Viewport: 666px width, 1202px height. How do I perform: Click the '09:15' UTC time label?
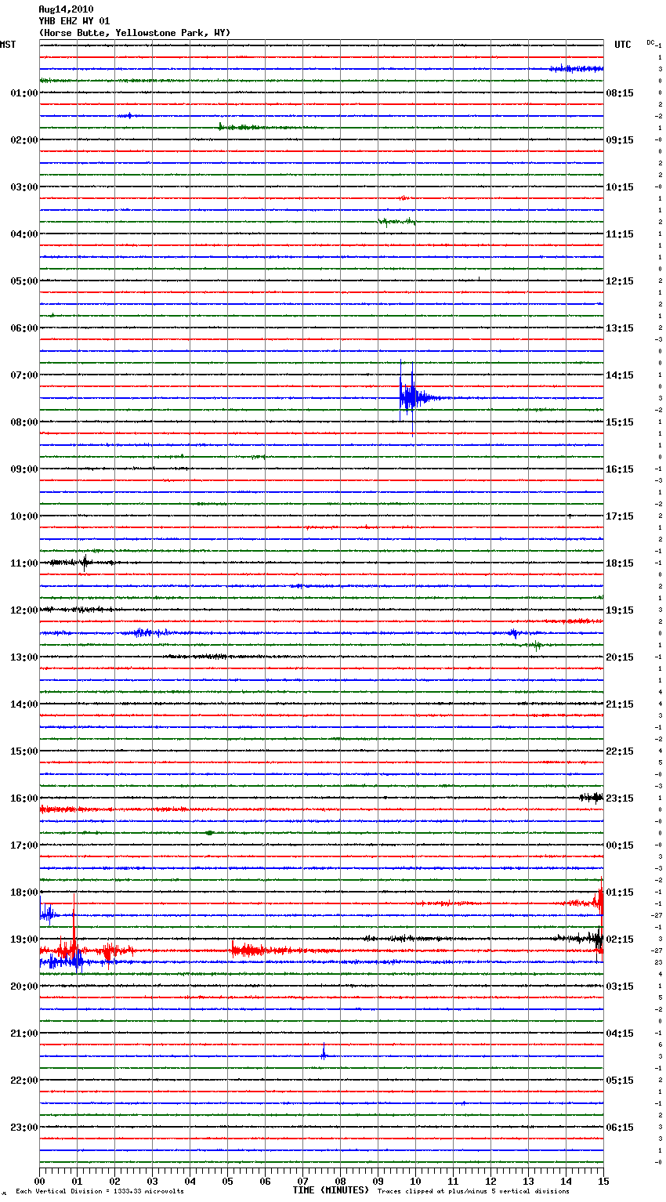pyautogui.click(x=620, y=140)
